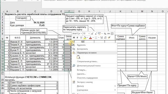Choose the keep-text-only paste option icon

click(x=78, y=57)
